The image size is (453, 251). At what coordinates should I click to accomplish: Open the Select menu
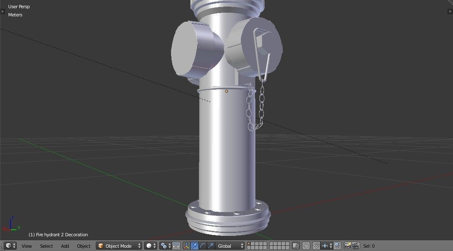tap(46, 246)
